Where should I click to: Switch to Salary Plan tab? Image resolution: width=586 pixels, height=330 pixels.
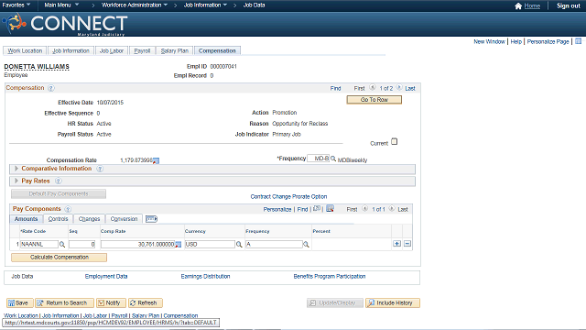click(x=175, y=51)
